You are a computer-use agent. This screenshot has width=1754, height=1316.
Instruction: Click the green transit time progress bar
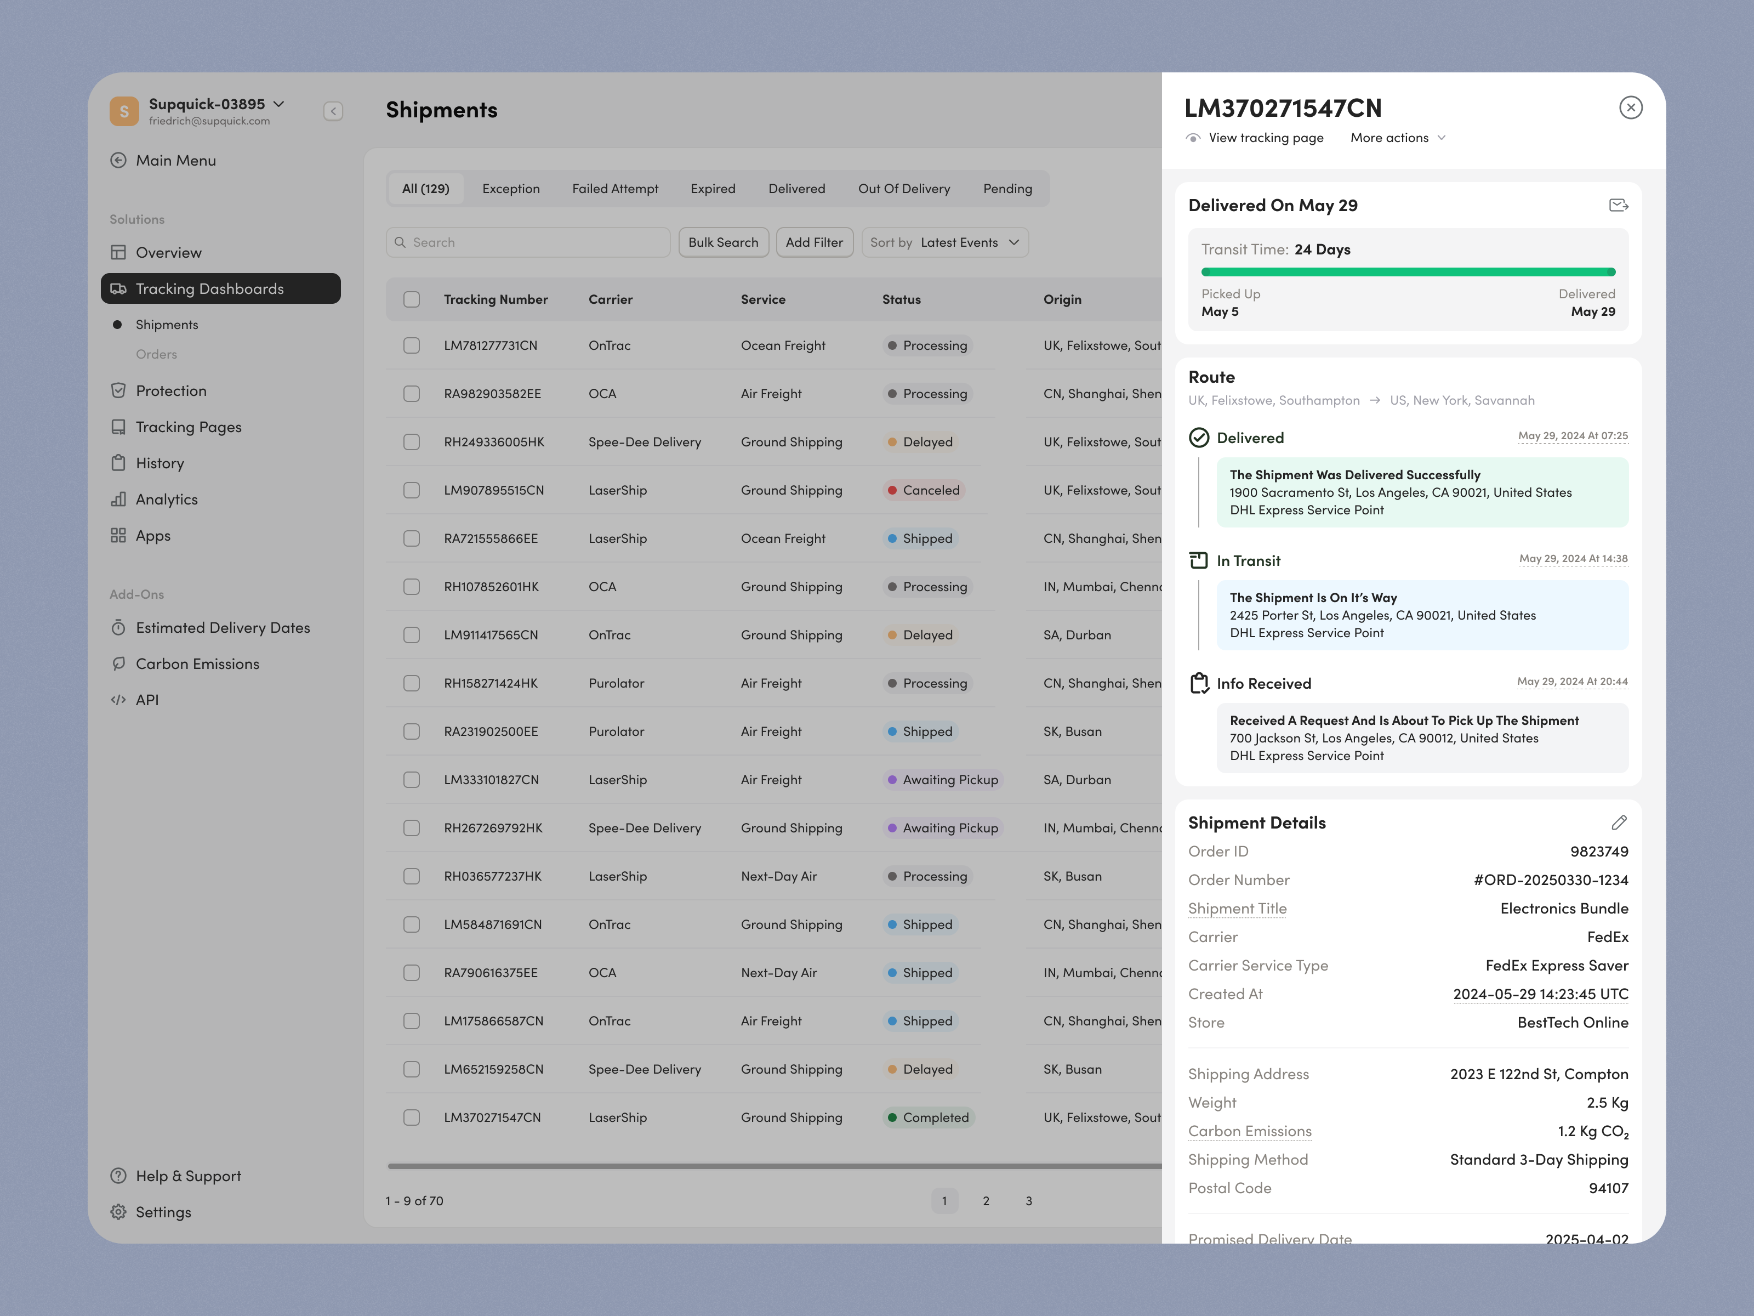[1408, 272]
